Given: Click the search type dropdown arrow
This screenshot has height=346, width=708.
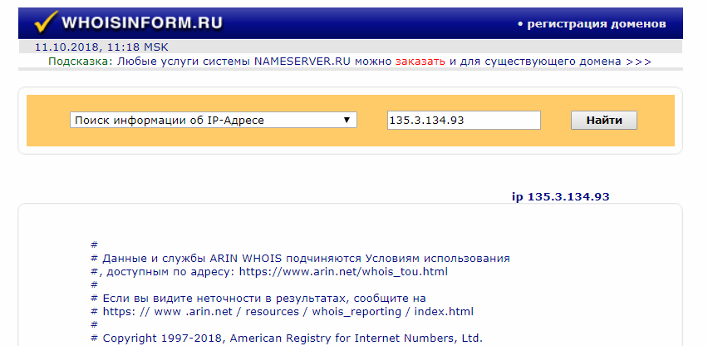Looking at the screenshot, I should [x=347, y=121].
